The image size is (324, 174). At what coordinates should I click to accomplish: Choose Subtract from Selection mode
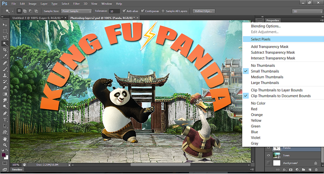click(30, 11)
